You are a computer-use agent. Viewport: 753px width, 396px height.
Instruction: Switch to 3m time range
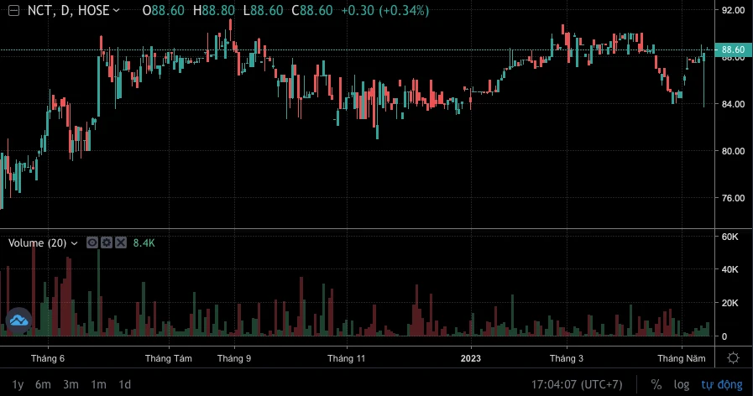[71, 384]
